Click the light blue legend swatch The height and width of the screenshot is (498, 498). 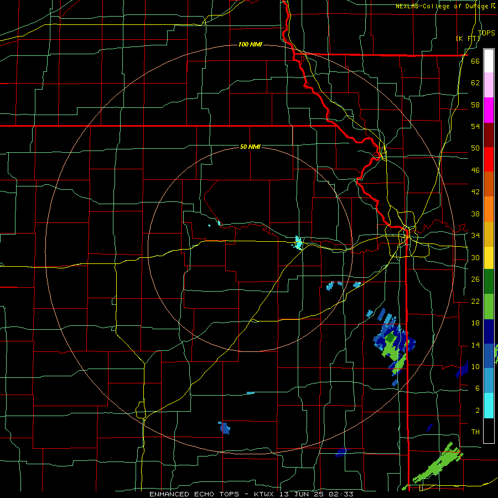click(x=489, y=381)
